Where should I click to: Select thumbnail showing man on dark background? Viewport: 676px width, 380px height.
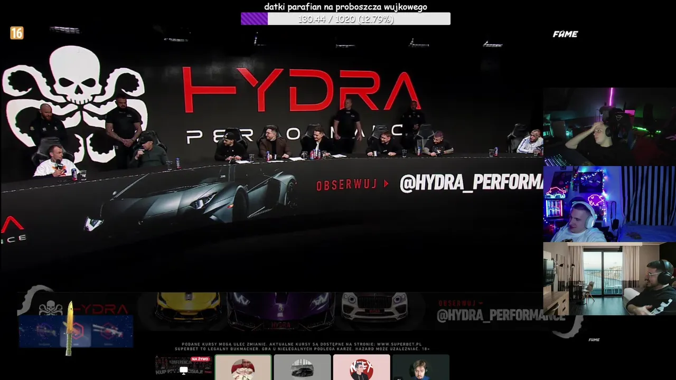(x=421, y=367)
